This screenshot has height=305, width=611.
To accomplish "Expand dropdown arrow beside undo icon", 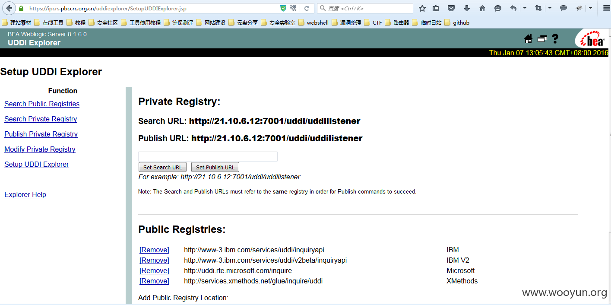I will (x=525, y=8).
